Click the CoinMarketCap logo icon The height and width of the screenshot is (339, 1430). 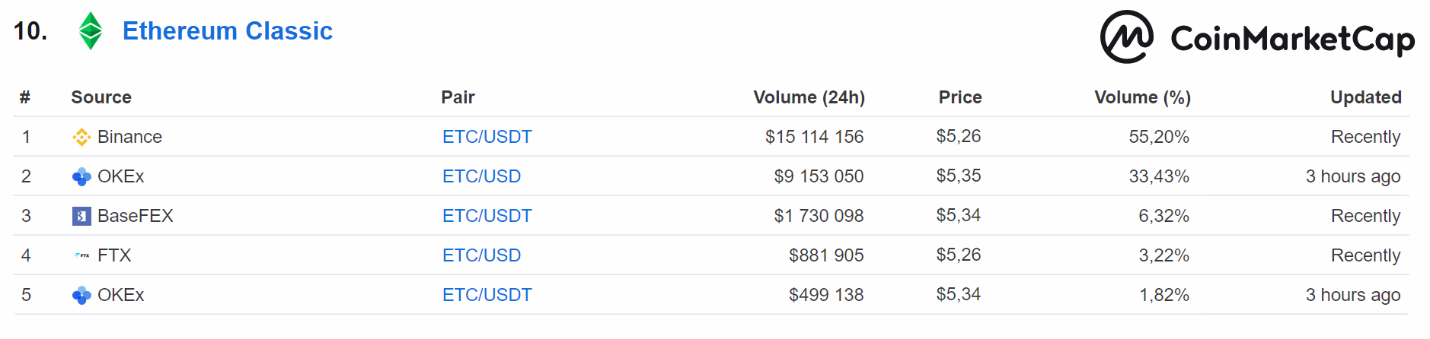click(1127, 36)
